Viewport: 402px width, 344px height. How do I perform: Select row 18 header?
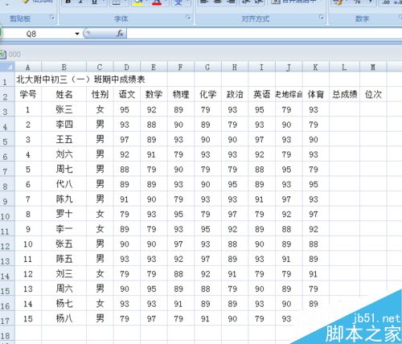[7, 334]
